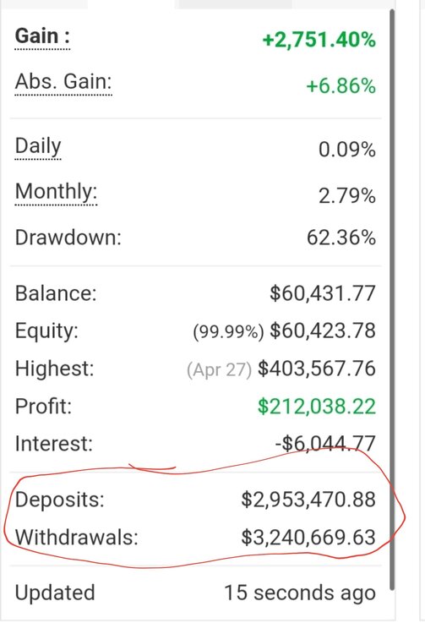The image size is (425, 634).
Task: Click the Updated 15 seconds ago text
Action: point(195,593)
